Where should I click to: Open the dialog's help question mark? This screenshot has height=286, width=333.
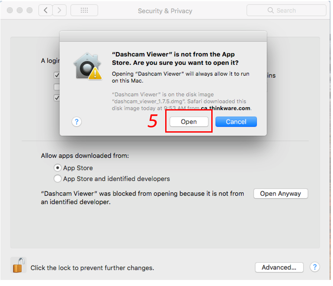77,122
